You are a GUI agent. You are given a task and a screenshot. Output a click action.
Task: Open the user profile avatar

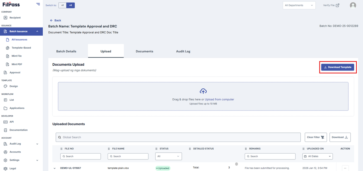[x=353, y=5]
